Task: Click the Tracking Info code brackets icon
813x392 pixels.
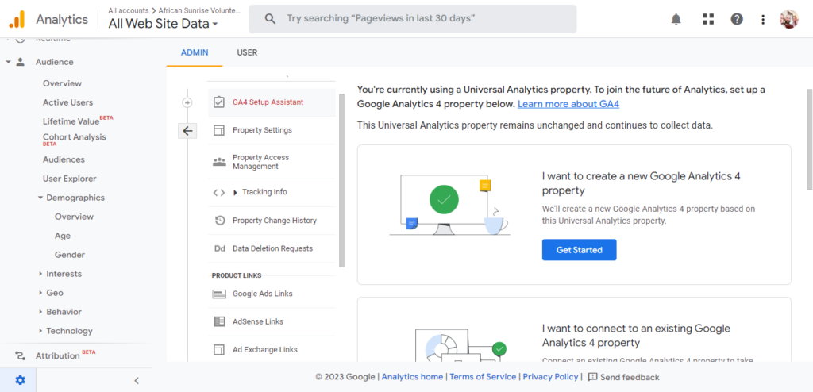Action: 219,192
